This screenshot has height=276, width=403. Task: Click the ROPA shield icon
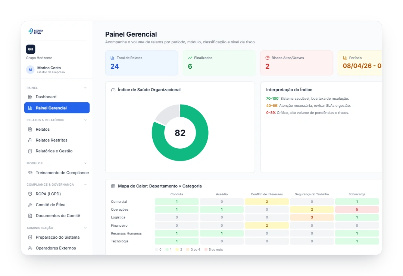(30, 194)
